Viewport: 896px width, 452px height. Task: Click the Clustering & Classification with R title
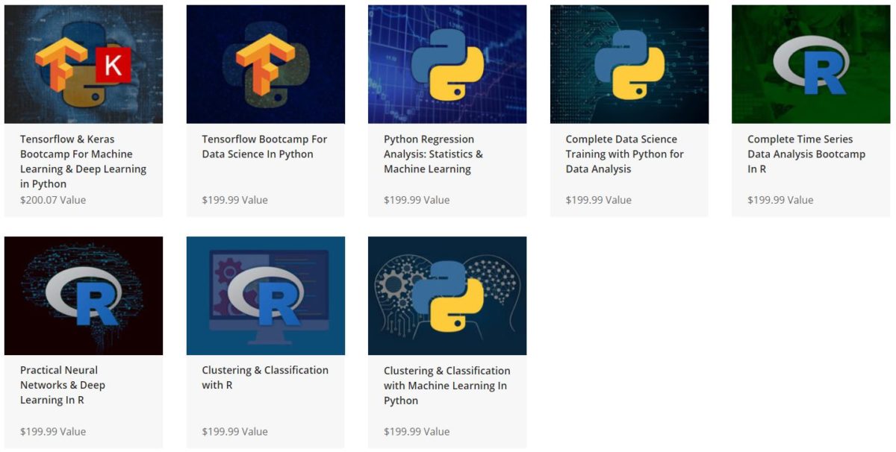265,377
